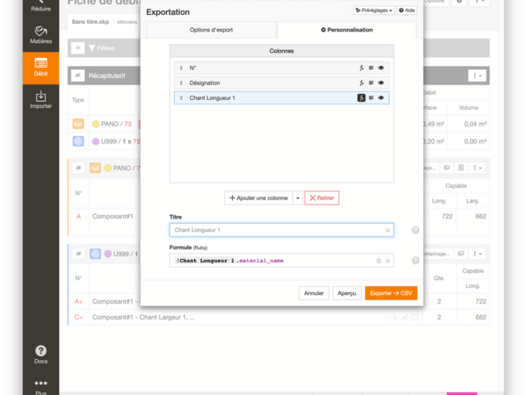
Task: Switch to the Options d'export tab
Action: click(x=211, y=30)
